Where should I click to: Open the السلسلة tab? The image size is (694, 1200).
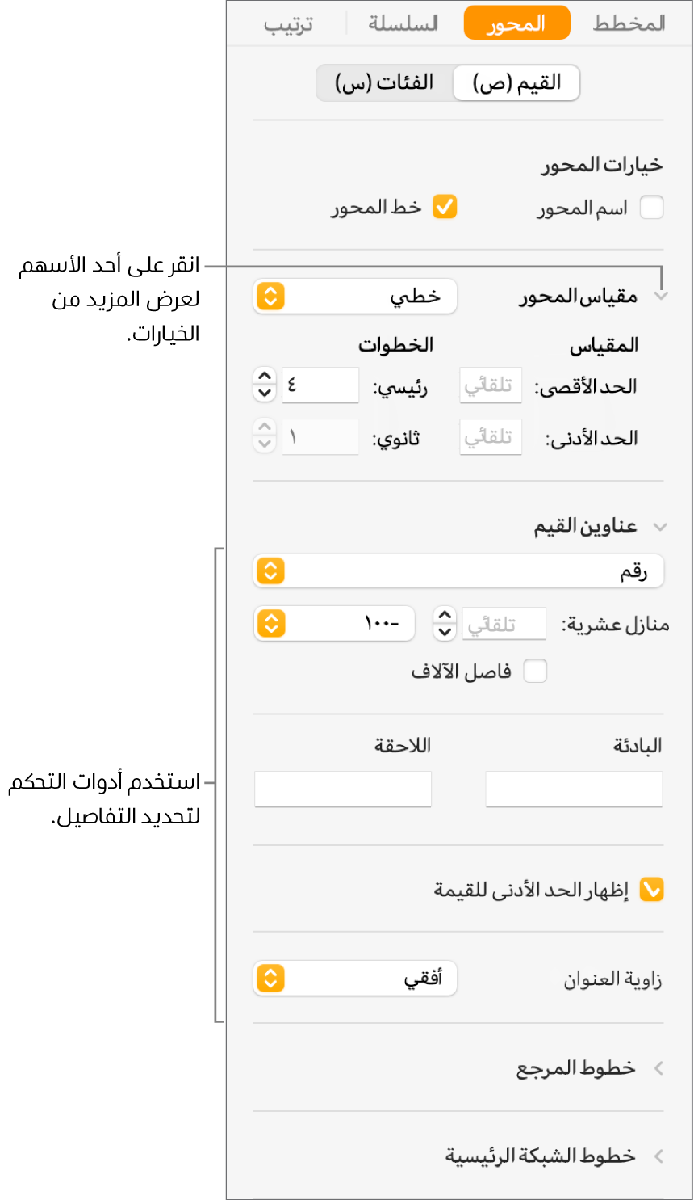[403, 23]
